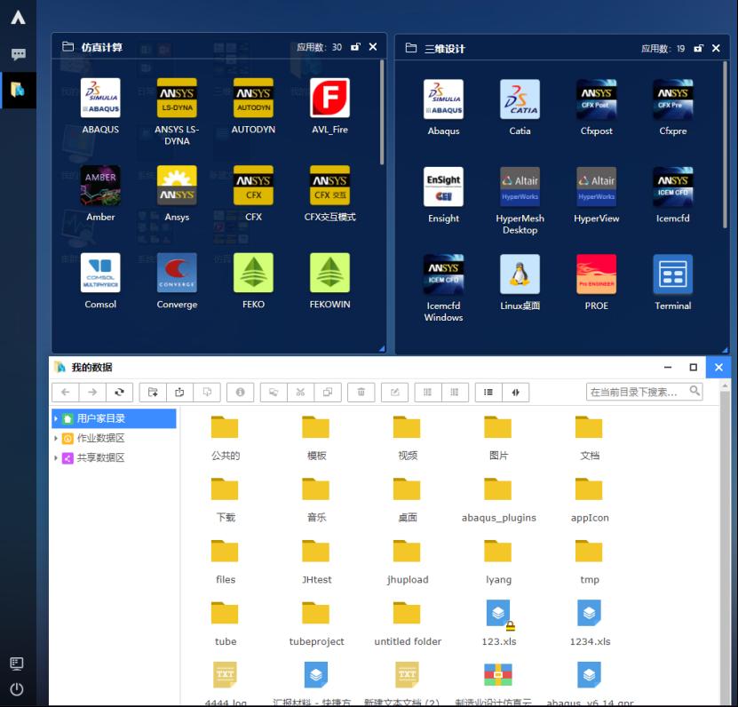738x707 pixels.
Task: Select the 1234.xls file
Action: point(590,624)
